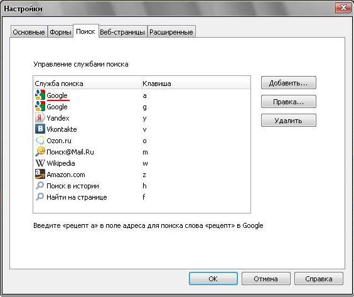This screenshot has height=297, width=354.
Task: Open the Формы tab
Action: click(x=60, y=32)
